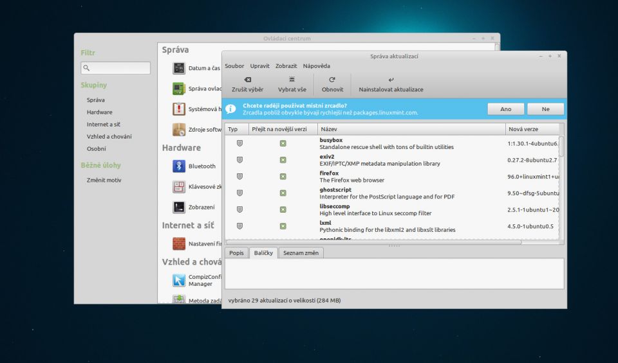The image size is (618, 363).
Task: Toggle the upgrade checkbox for exiv2
Action: point(283,160)
